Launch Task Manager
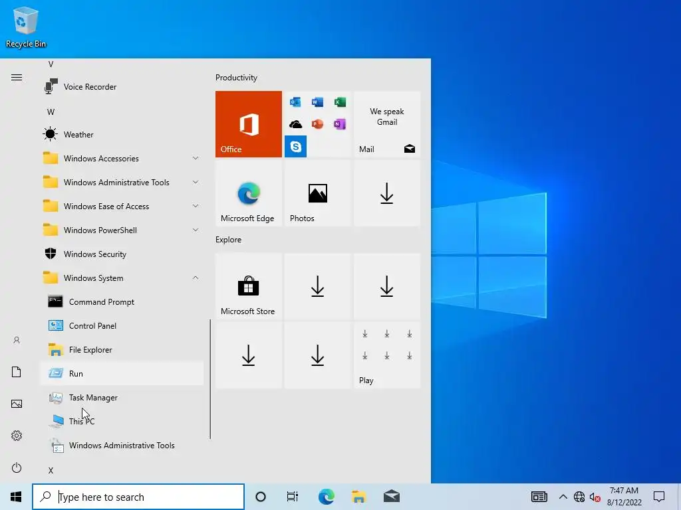 point(122,397)
